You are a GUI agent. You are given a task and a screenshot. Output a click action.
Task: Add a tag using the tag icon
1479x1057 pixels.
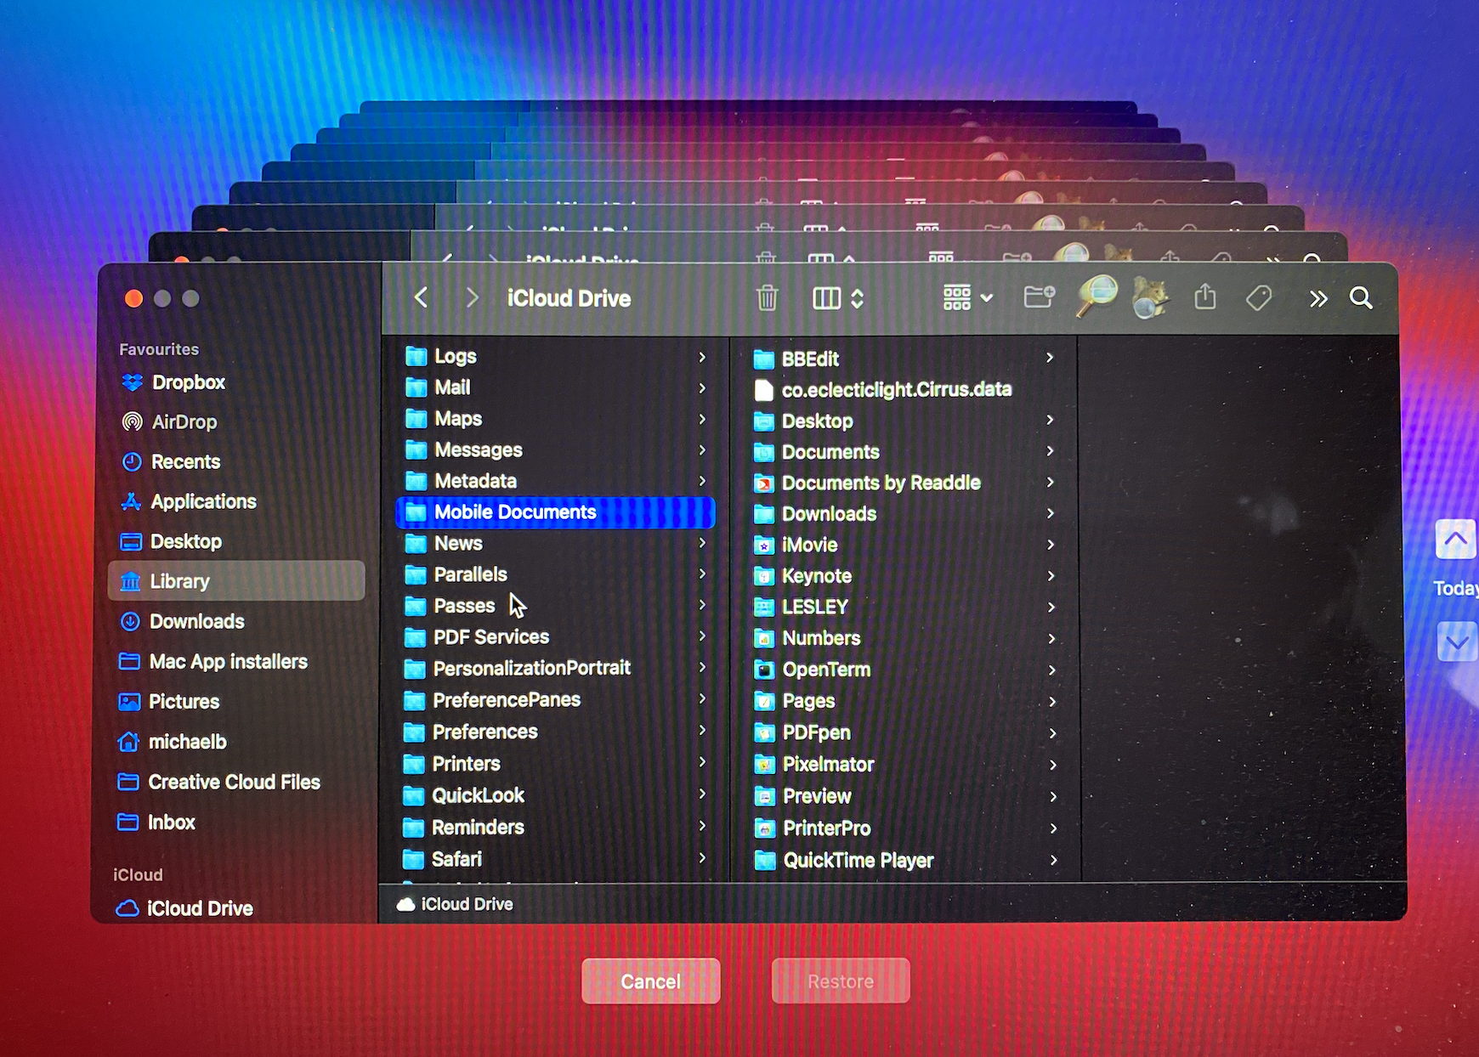pos(1259,298)
